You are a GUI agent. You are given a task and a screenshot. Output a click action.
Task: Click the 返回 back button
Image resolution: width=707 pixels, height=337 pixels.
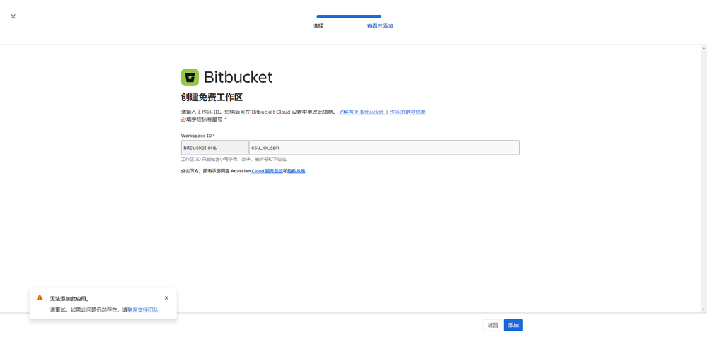493,325
